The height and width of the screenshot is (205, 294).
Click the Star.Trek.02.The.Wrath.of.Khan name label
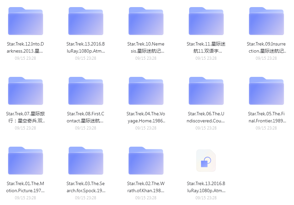[x=146, y=187]
